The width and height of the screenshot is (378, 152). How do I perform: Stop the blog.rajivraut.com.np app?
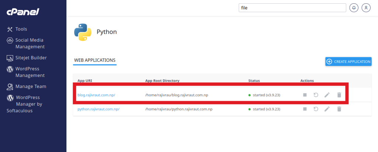click(x=305, y=95)
